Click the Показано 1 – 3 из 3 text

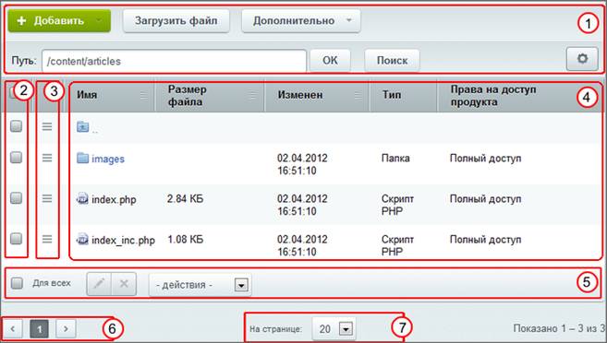point(559,328)
